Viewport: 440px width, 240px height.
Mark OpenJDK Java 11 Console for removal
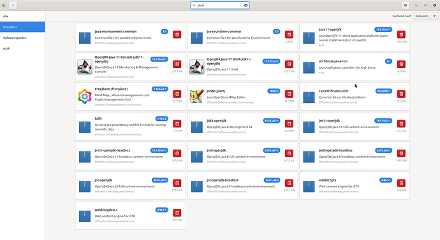pyautogui.click(x=177, y=64)
